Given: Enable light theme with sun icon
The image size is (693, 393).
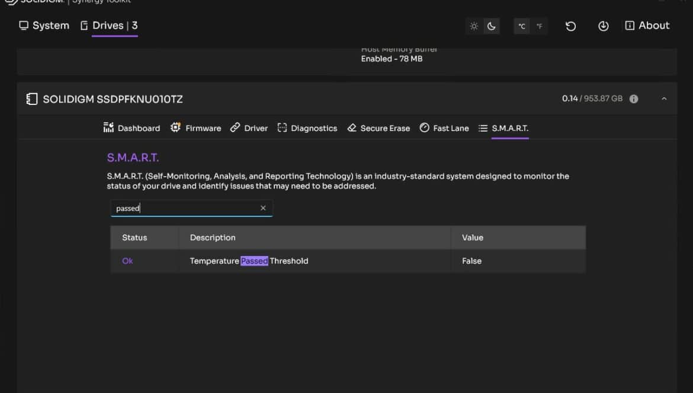Looking at the screenshot, I should [x=474, y=26].
